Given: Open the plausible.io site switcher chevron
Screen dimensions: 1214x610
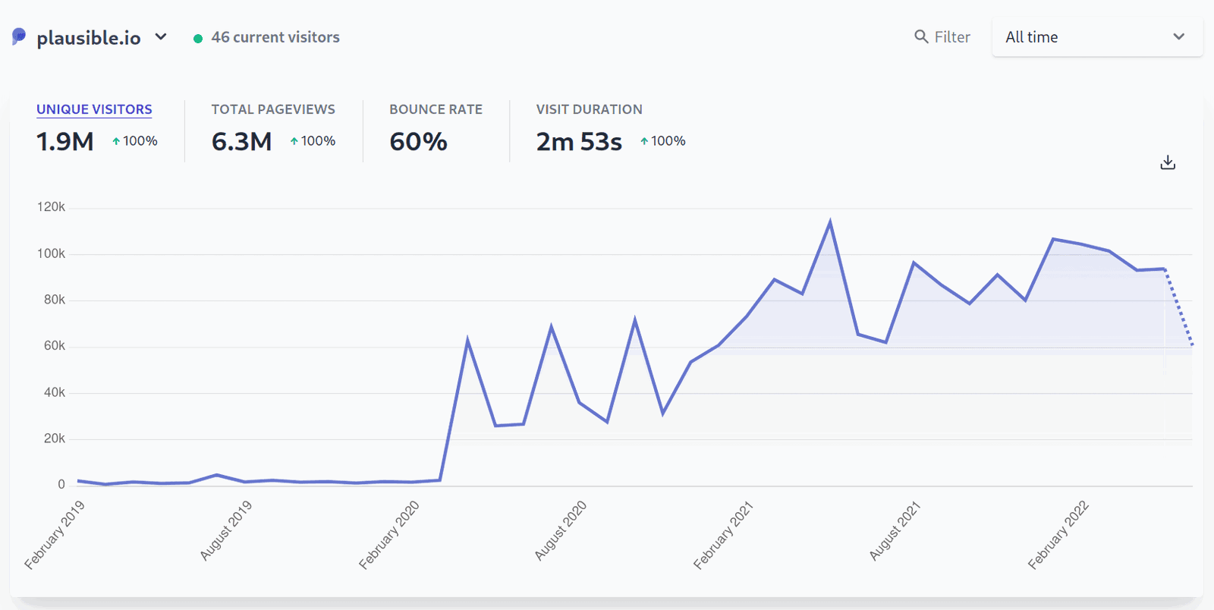Looking at the screenshot, I should (161, 36).
